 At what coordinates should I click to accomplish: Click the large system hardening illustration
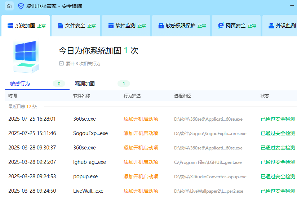click(26, 57)
